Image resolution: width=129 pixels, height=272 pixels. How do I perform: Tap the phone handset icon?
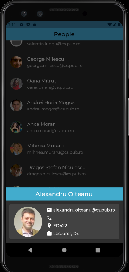(x=49, y=218)
